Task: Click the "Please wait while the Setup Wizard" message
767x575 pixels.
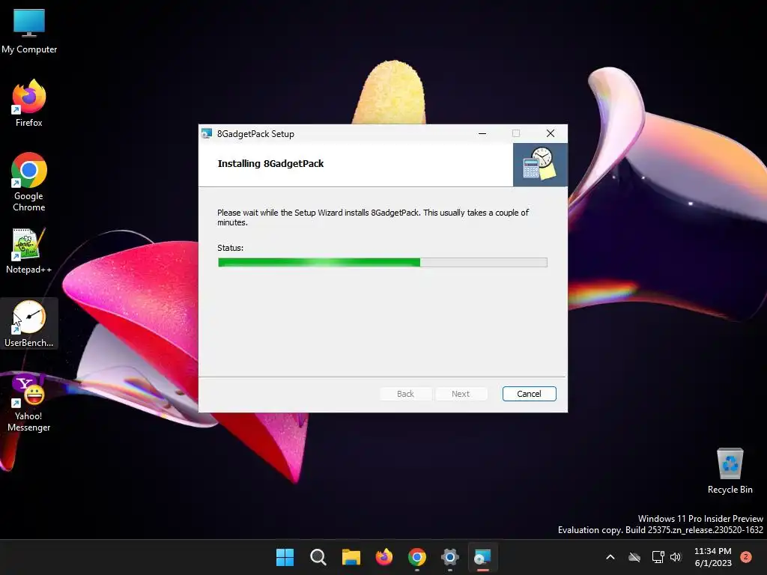Action: click(x=373, y=218)
